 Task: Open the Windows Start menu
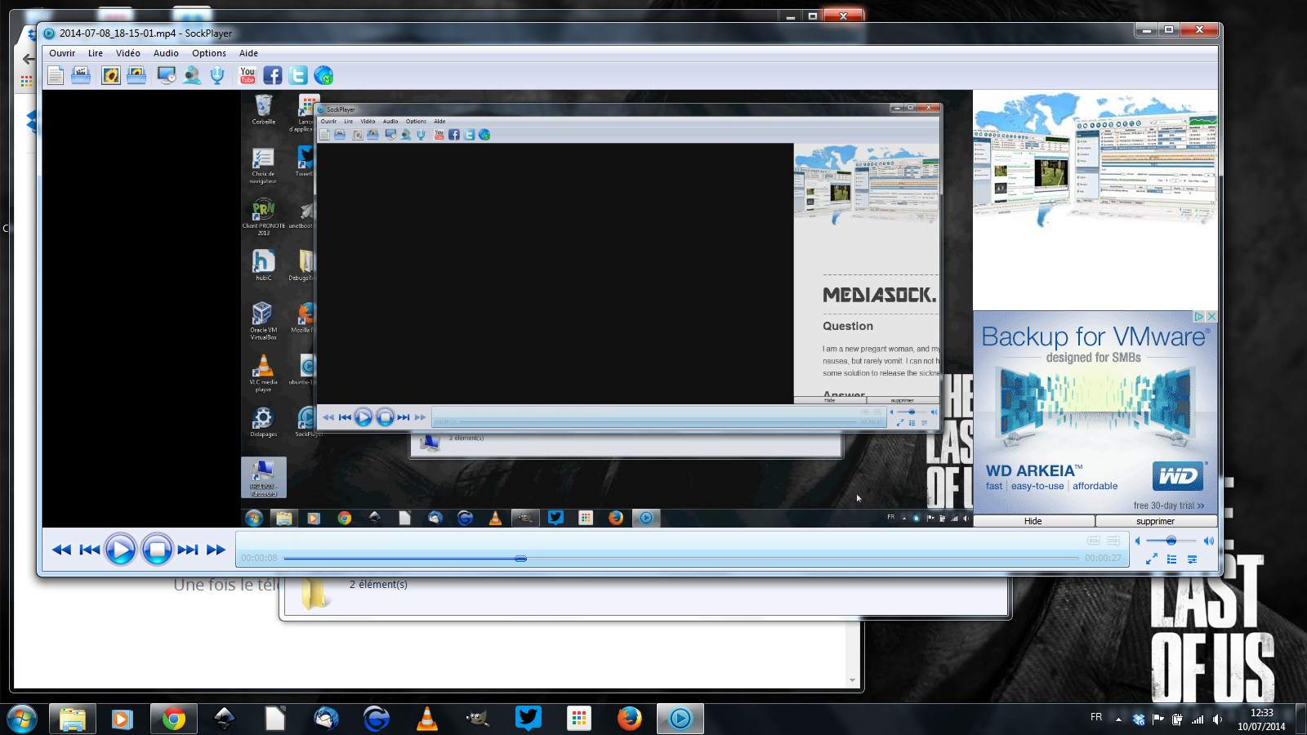point(21,719)
